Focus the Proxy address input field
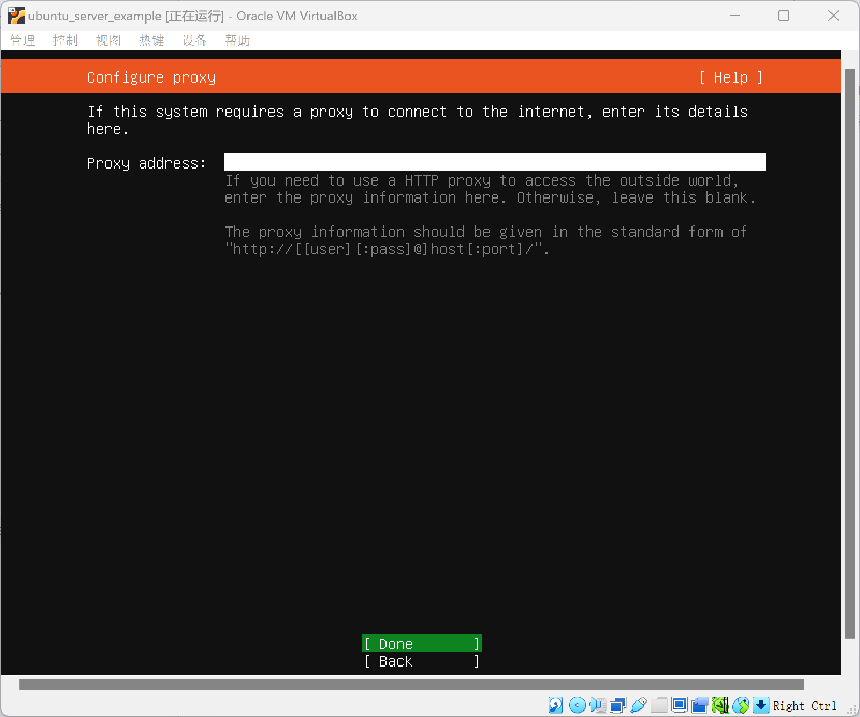This screenshot has width=860, height=717. [x=494, y=162]
